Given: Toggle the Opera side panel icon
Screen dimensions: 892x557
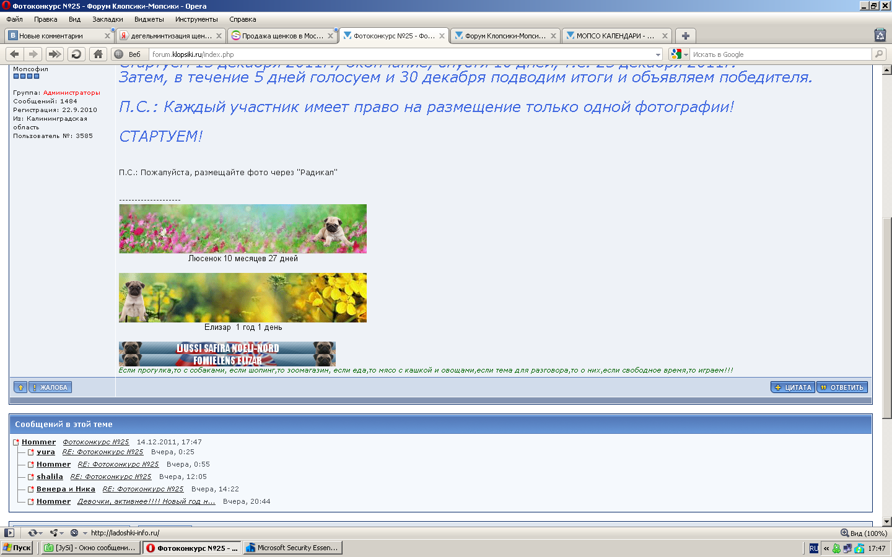Looking at the screenshot, I should tap(9, 533).
